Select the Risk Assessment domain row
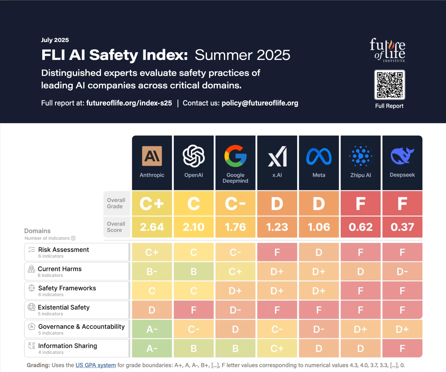Image resolution: width=446 pixels, height=372 pixels. tap(77, 252)
